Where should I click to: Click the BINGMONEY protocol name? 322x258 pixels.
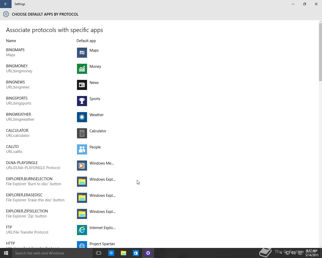tap(17, 66)
